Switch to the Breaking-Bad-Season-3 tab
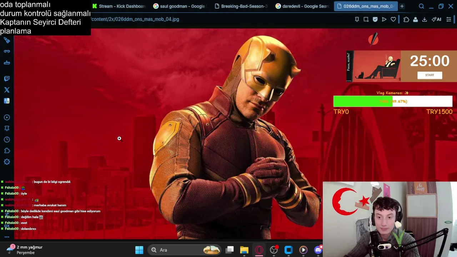Viewport: 457px width, 257px height. tap(241, 6)
